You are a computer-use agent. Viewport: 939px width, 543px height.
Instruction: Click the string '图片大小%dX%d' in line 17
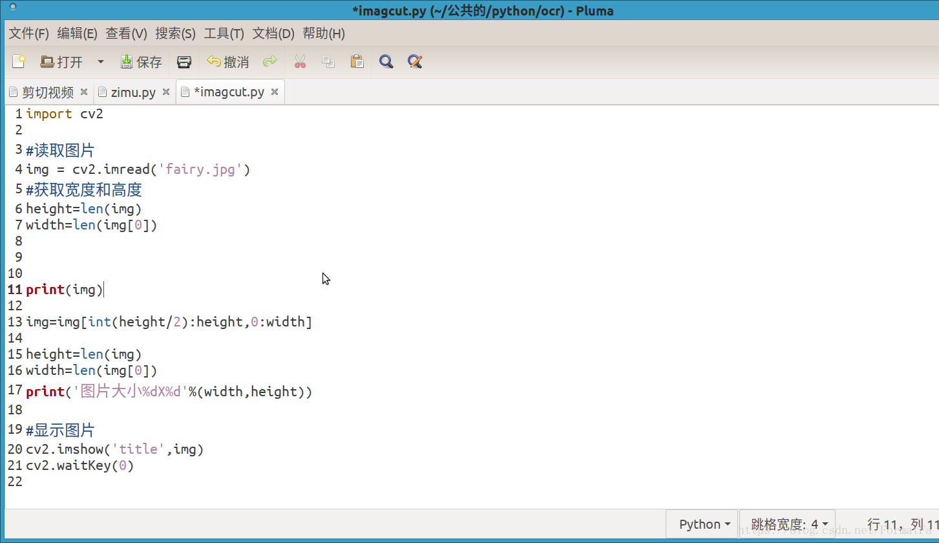point(131,391)
